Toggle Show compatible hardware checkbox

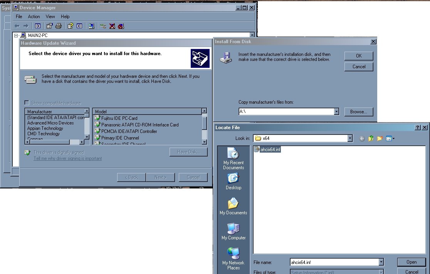(x=27, y=103)
